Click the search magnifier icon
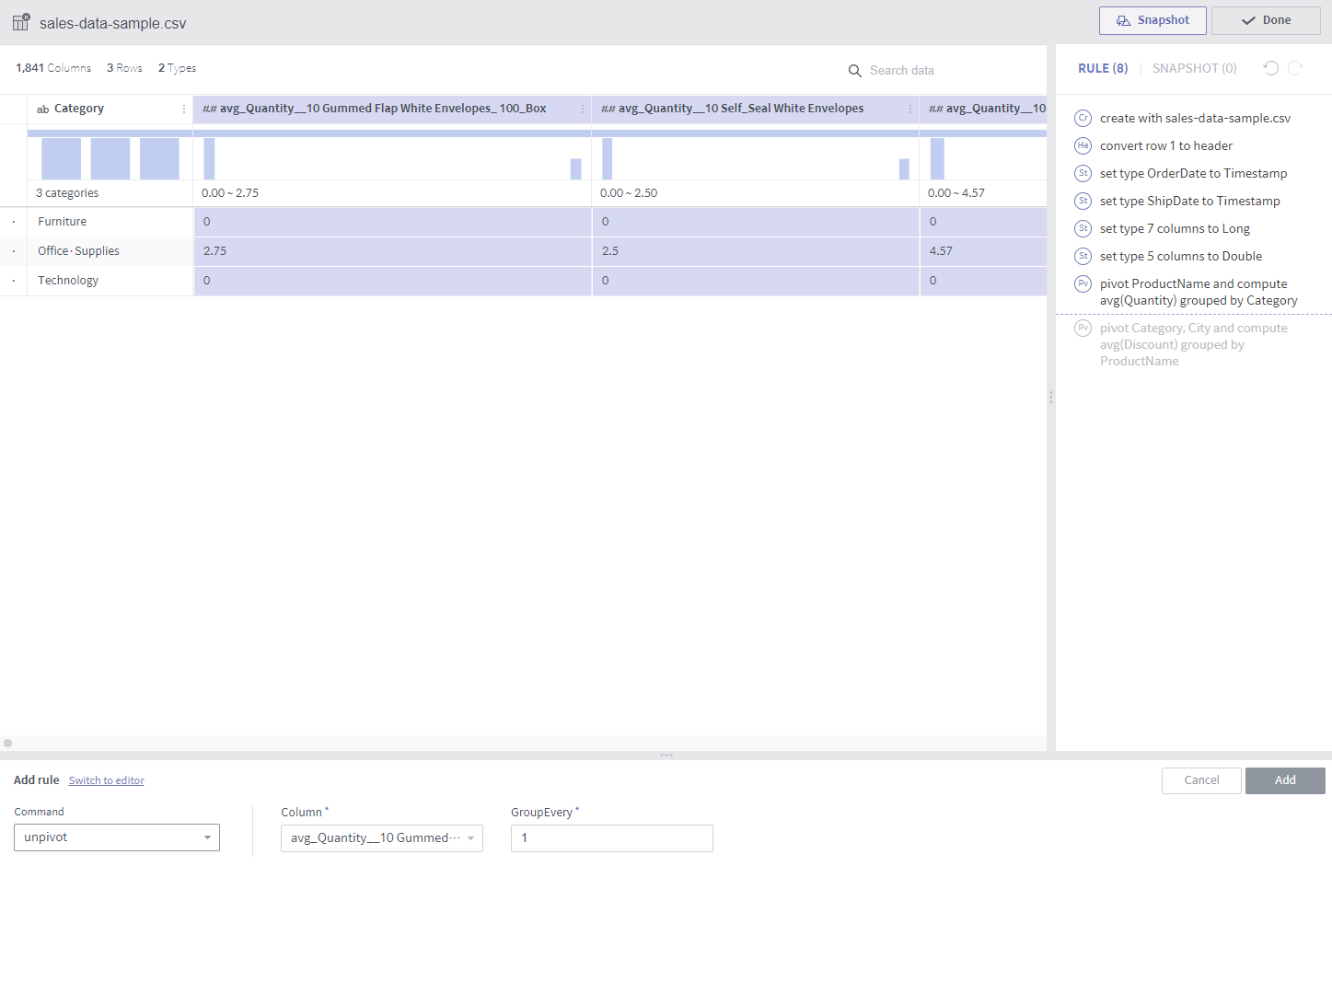 (x=854, y=71)
